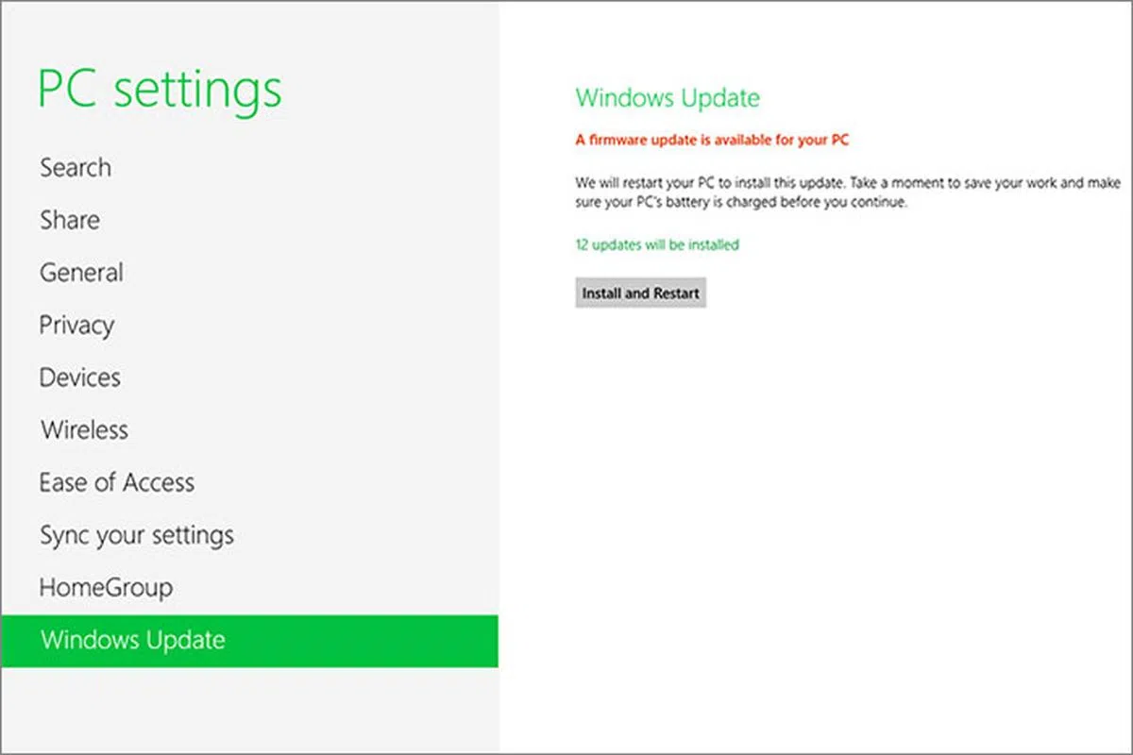The width and height of the screenshot is (1133, 755).
Task: Open the Search settings category
Action: tap(76, 168)
